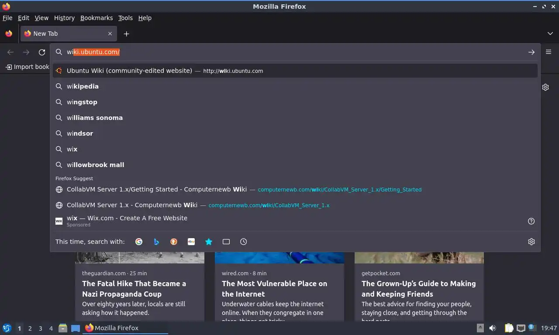
Task: Switch to workspace 1 in pager
Action: coord(19,328)
